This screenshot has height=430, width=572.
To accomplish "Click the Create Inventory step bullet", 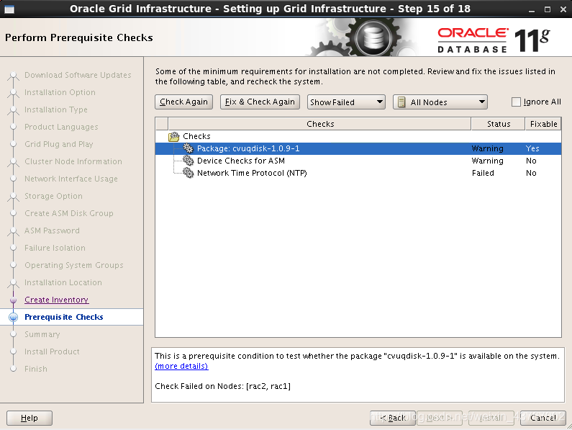I will [14, 300].
